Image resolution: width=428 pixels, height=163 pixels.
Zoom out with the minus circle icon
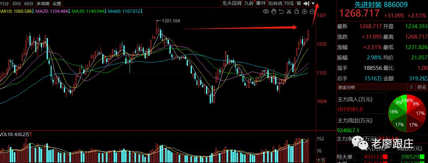(312, 11)
